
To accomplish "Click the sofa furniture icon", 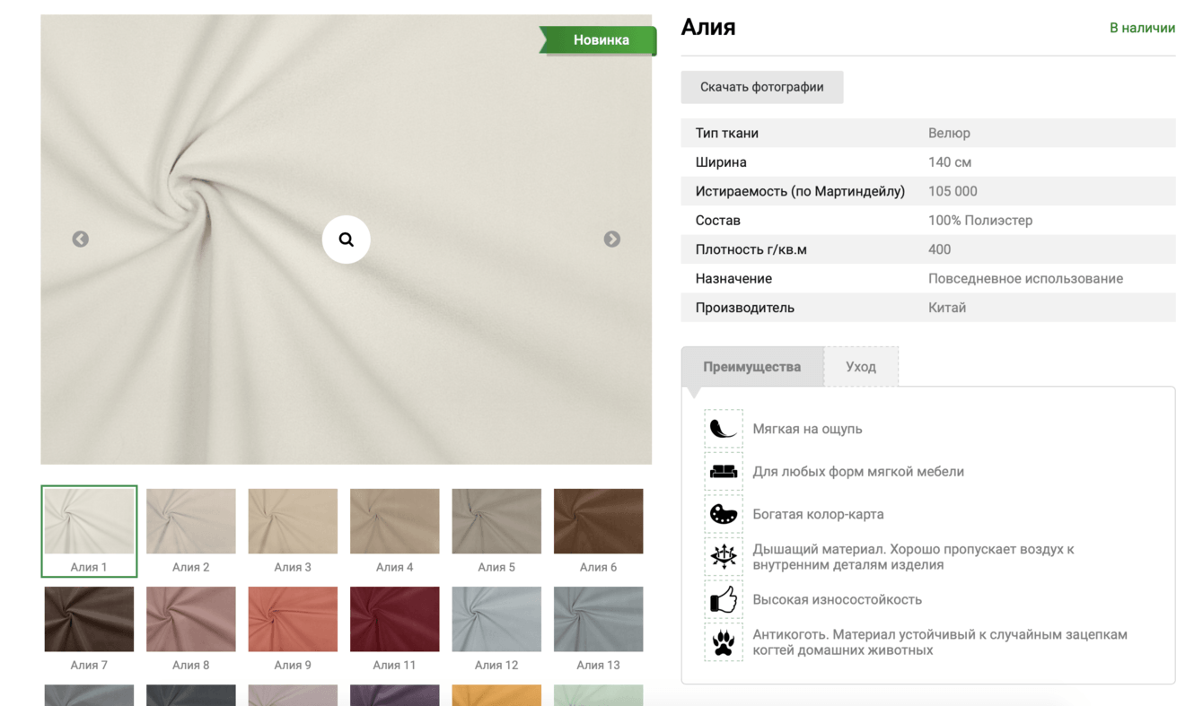I will [723, 471].
